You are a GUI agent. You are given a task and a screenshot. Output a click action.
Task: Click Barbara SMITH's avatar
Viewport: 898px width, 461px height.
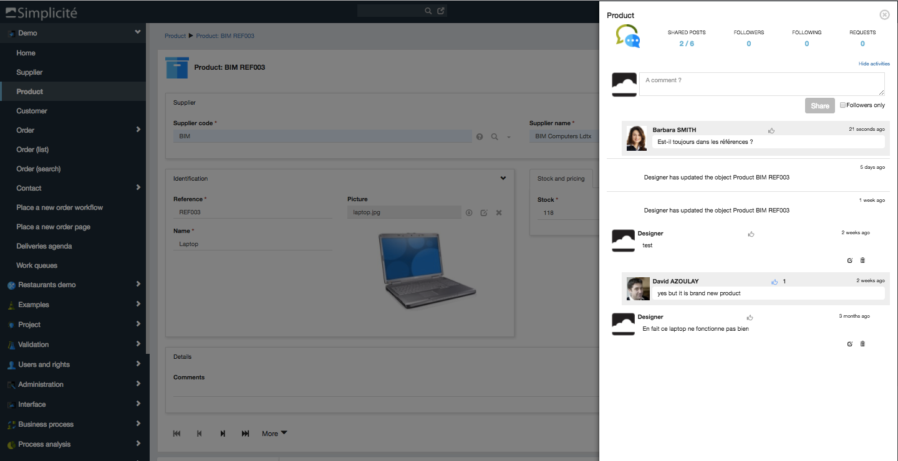coord(637,138)
